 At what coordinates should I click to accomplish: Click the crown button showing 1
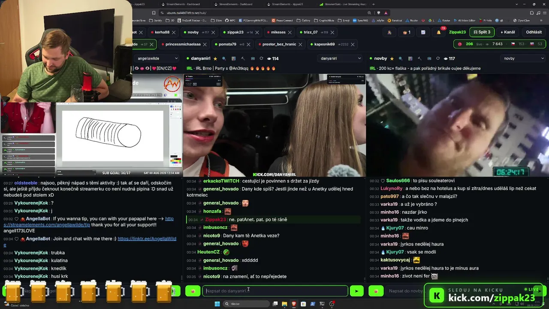click(x=406, y=32)
